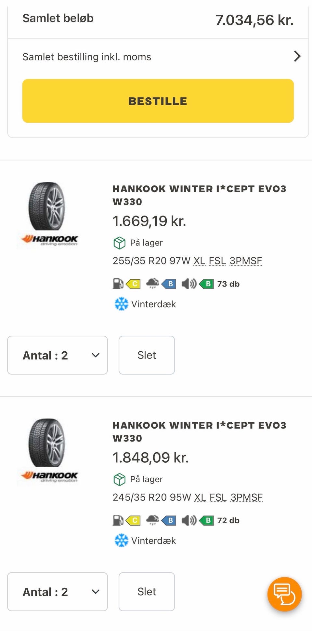The height and width of the screenshot is (633, 312).
Task: Open the Antal dropdown for the 245/35 R20 tyre
Action: [x=58, y=592]
